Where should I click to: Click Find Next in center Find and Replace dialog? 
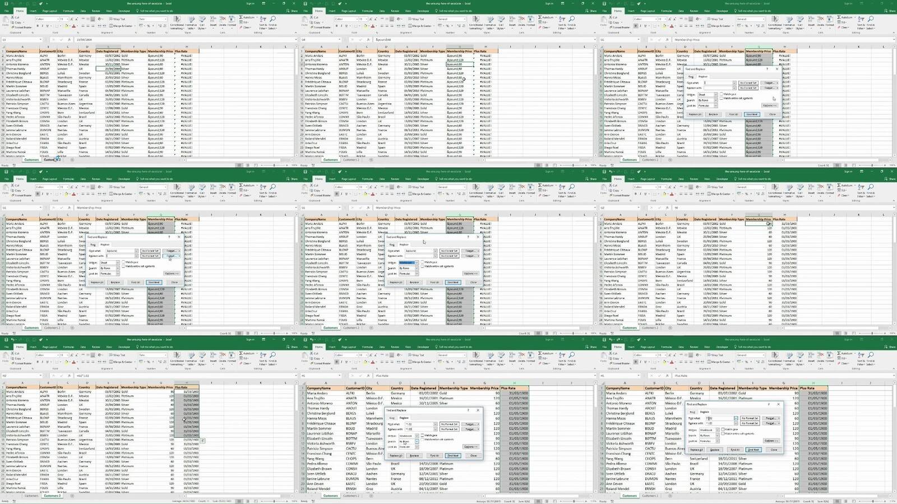(x=454, y=283)
